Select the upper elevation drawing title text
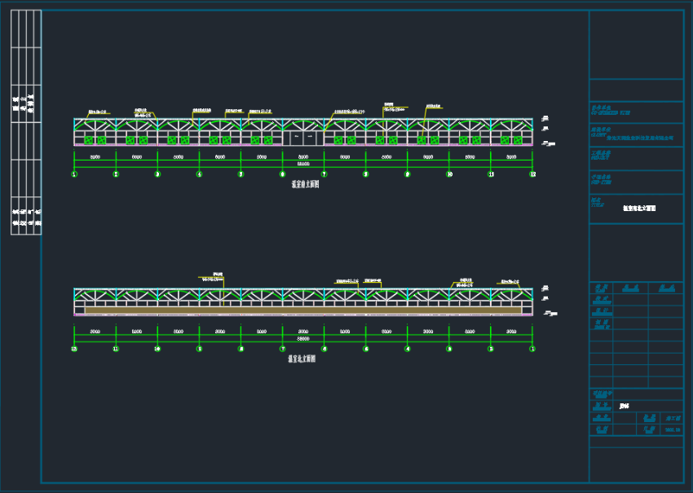 [x=303, y=185]
